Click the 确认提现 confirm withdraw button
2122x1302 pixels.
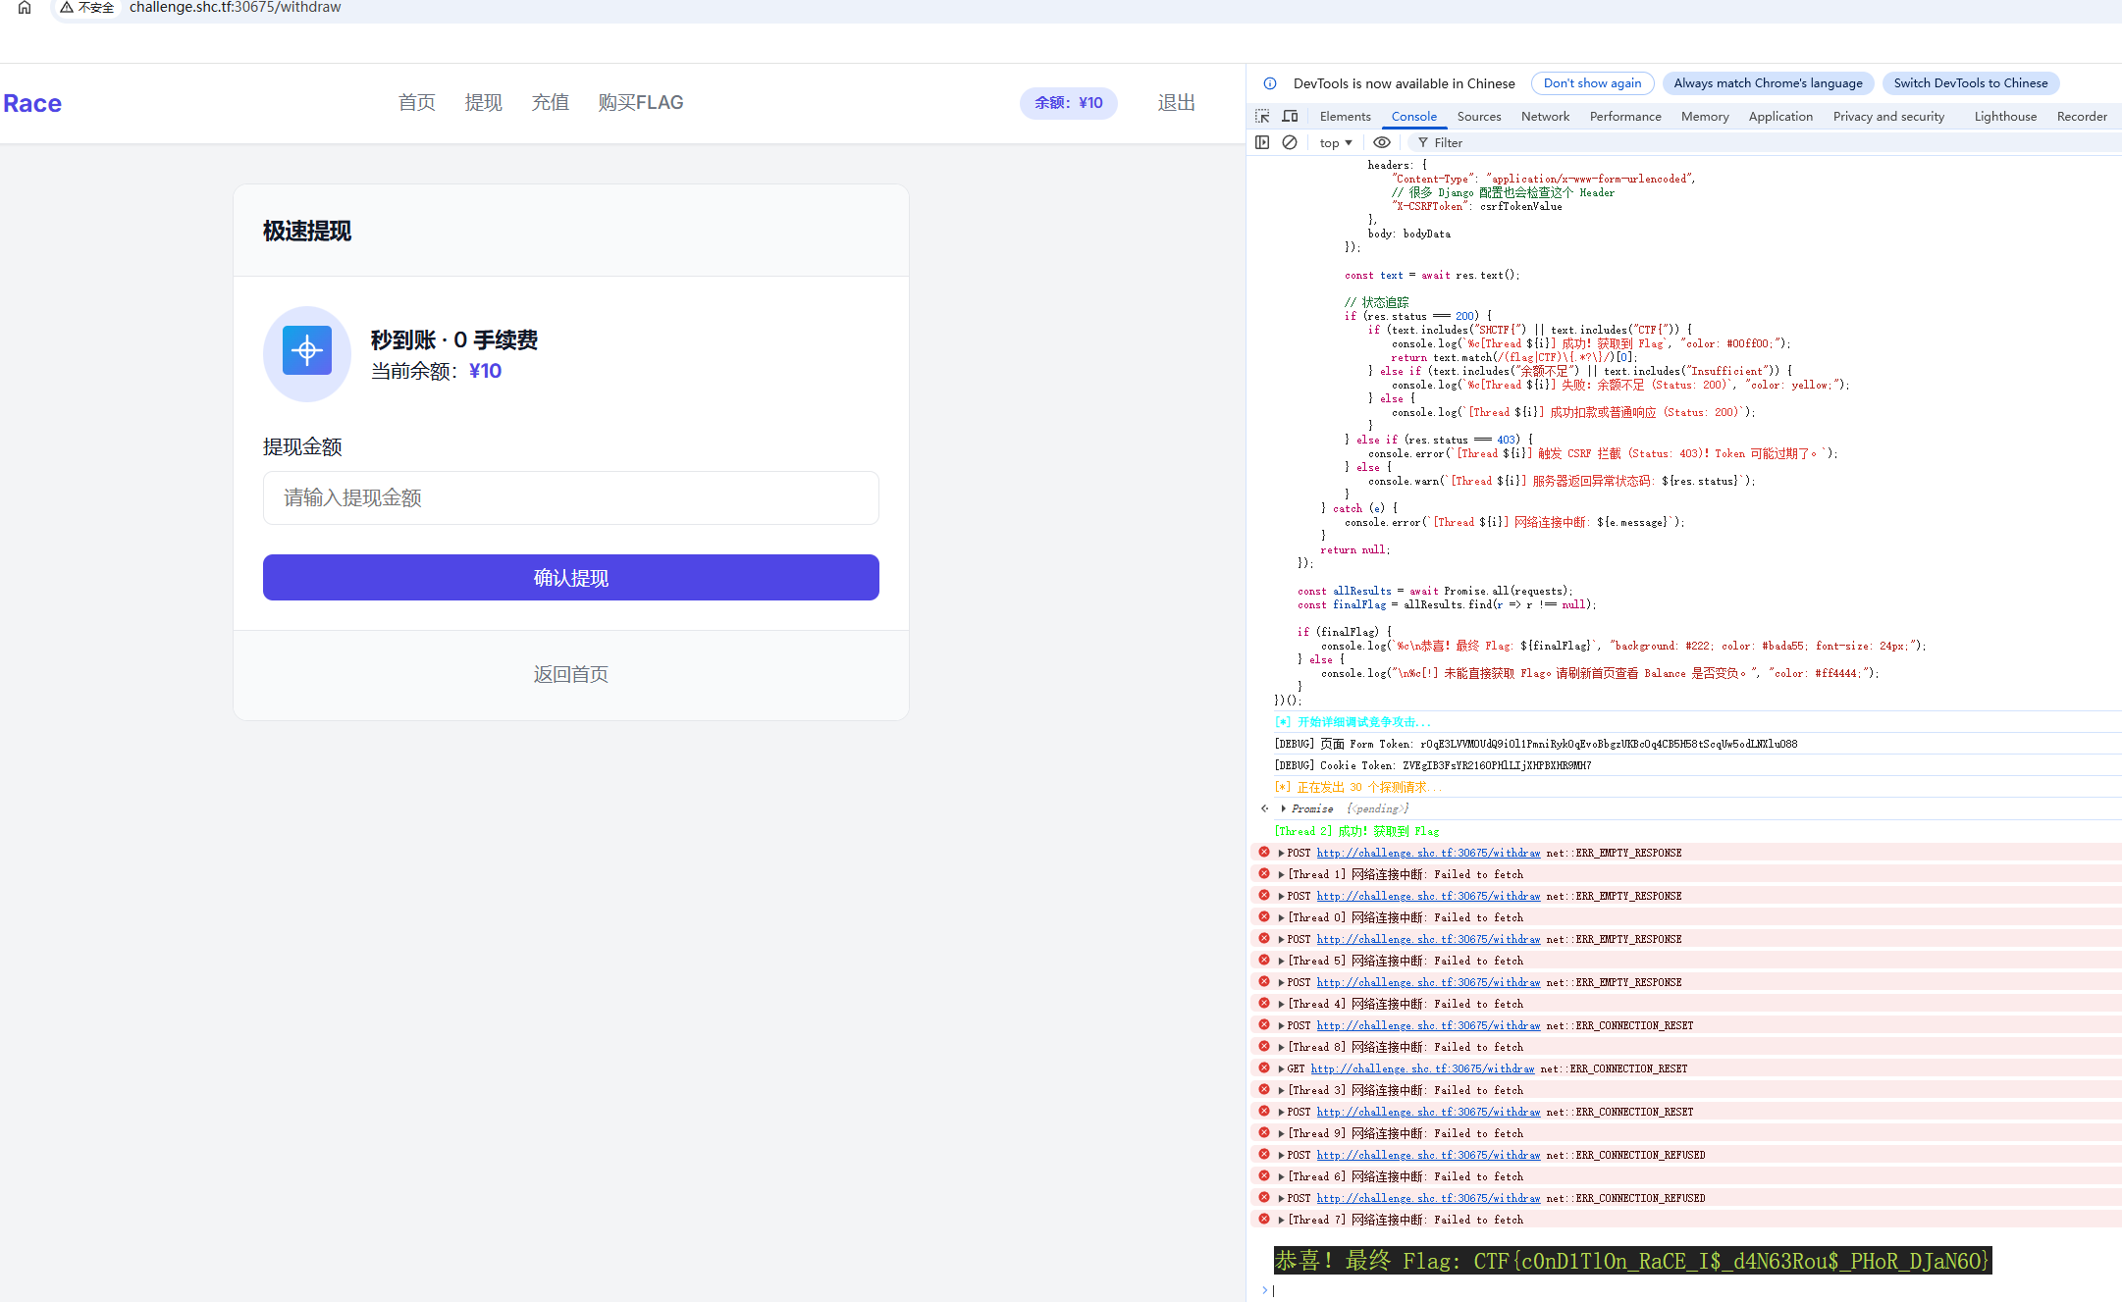(x=570, y=578)
